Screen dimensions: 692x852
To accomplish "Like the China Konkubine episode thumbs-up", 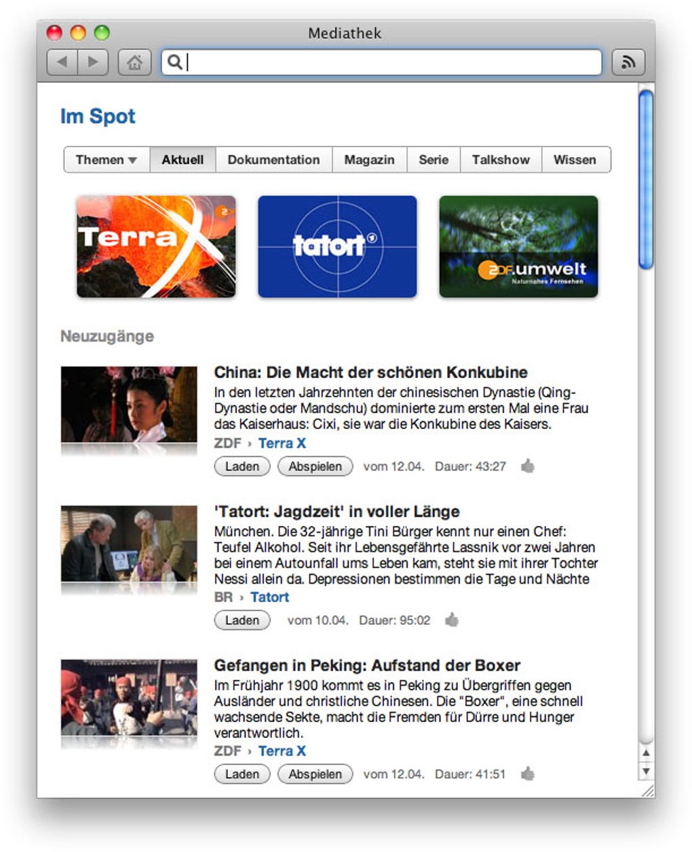I will tap(528, 466).
